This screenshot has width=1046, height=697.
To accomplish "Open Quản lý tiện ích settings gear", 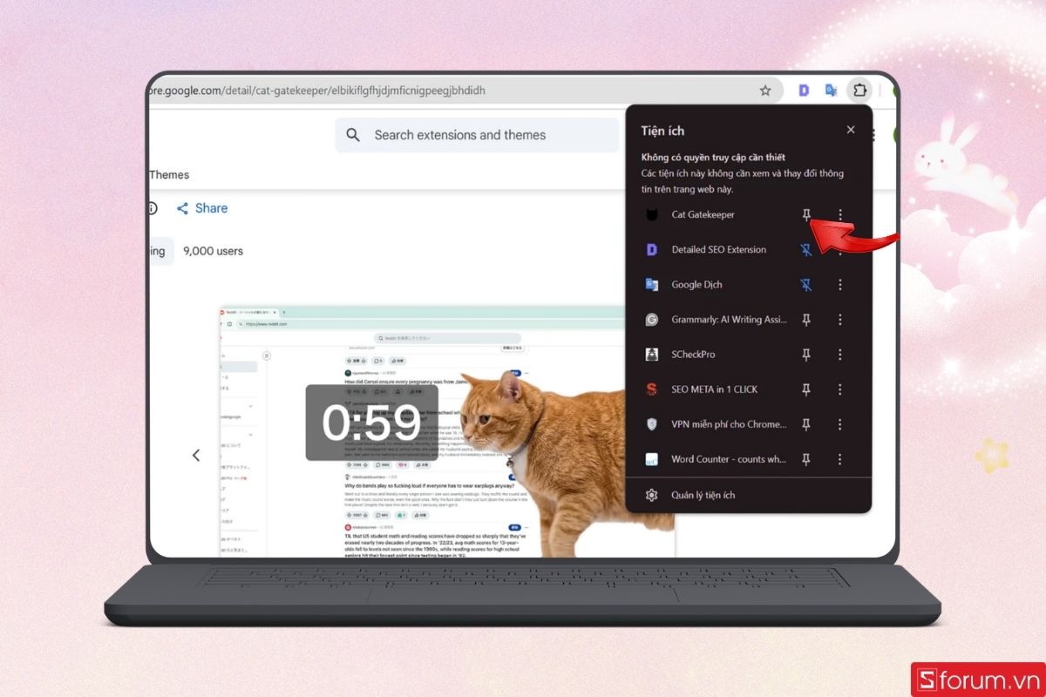I will [651, 495].
